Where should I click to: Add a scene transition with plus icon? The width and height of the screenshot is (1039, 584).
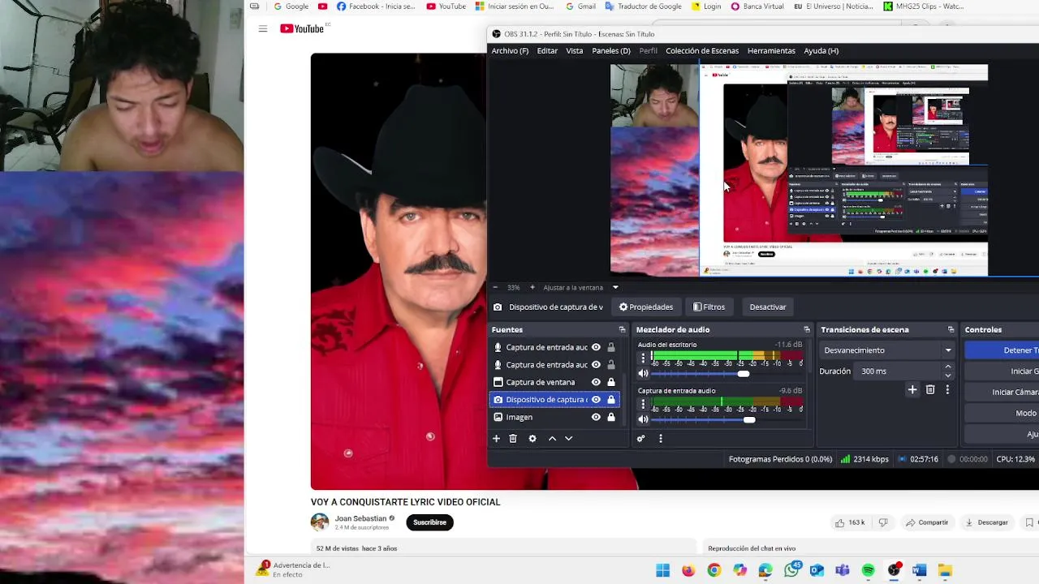912,389
